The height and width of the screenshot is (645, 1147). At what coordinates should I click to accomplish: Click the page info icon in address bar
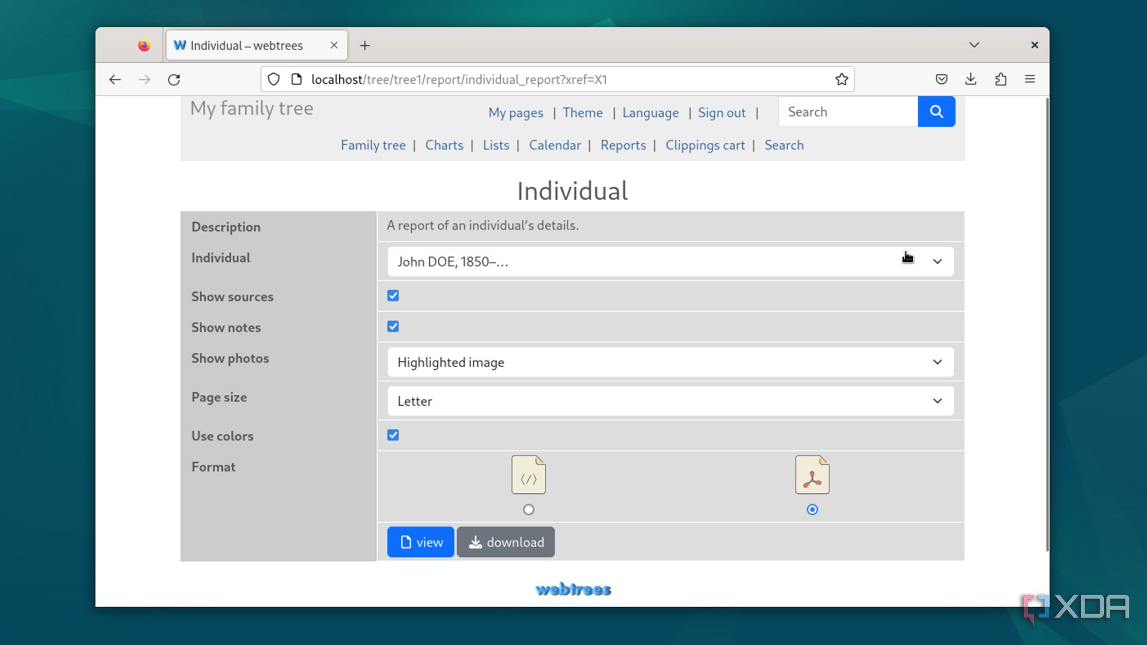(x=296, y=79)
